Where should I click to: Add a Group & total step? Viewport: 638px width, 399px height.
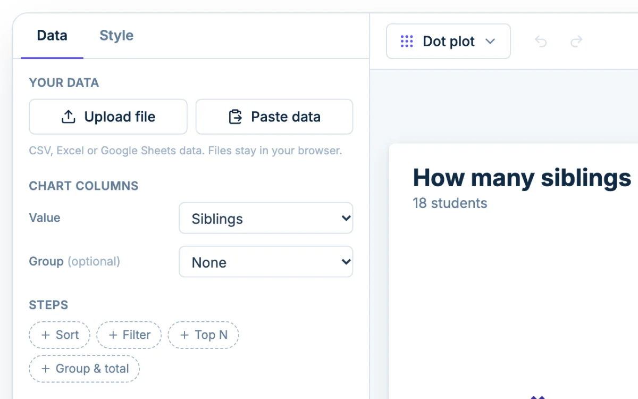click(85, 369)
